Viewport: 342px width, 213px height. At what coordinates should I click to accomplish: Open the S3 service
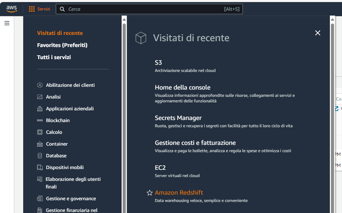(x=158, y=63)
